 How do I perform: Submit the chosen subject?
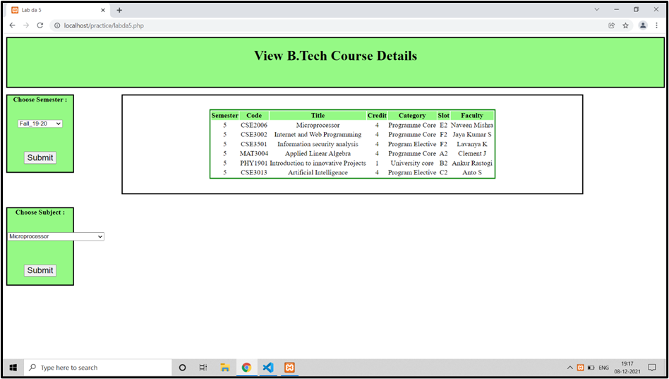[40, 270]
